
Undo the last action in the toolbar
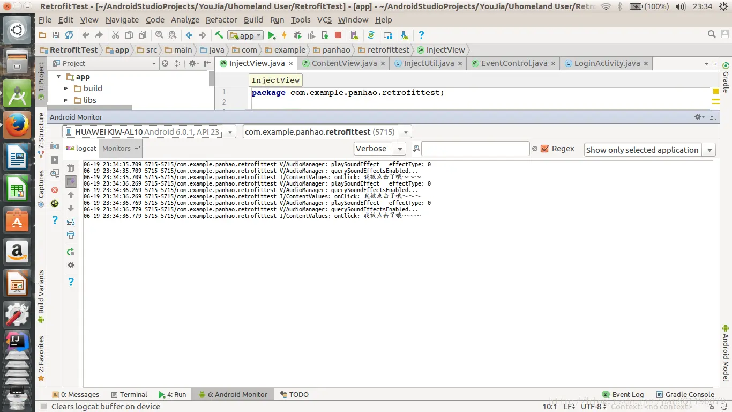[86, 35]
